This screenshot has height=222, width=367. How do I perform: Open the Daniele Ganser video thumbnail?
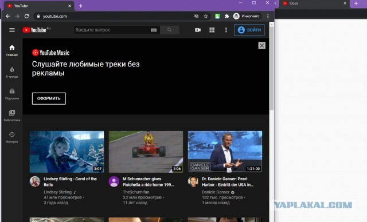pyautogui.click(x=225, y=152)
